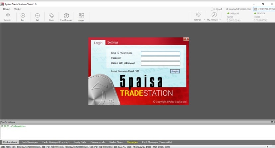275x148 pixels.
Task: Open the Watchlist eye icon
Action: point(8,15)
